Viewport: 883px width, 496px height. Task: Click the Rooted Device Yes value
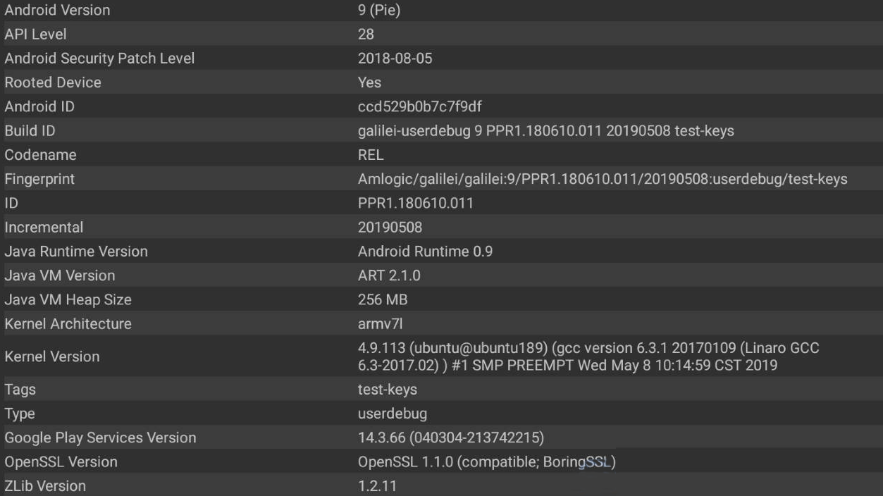coord(369,82)
